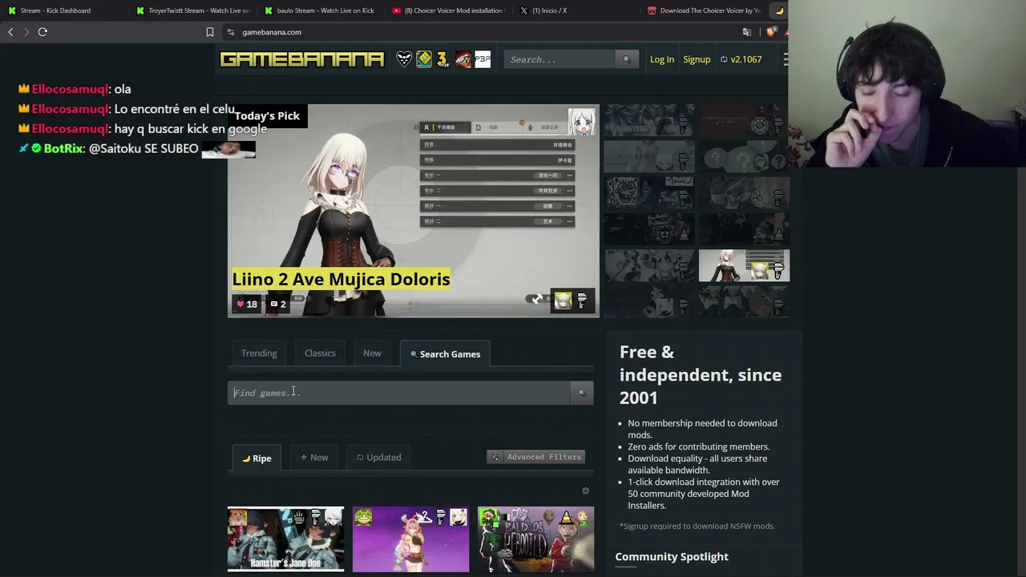Switch to the Download The Choicer Voicer tab

point(704,10)
